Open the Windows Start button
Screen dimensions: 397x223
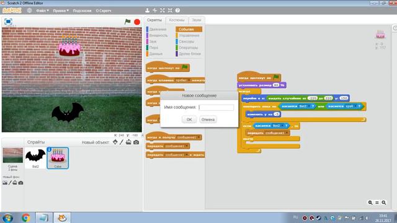point(7,218)
